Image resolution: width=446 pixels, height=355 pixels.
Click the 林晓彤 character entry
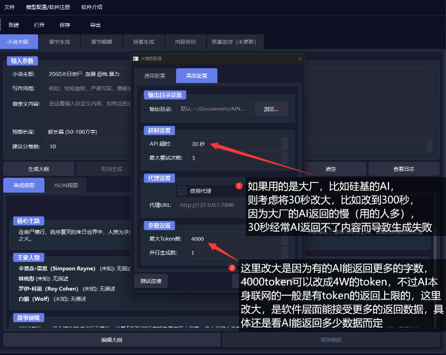coord(43,279)
